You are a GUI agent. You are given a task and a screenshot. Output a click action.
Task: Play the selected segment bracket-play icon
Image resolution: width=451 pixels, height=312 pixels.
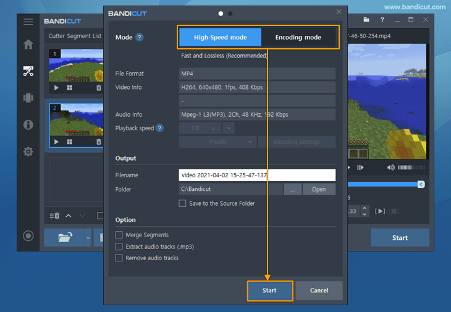[380, 211]
